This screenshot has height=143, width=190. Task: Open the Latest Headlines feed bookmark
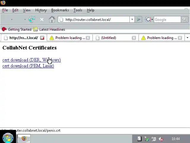click(49, 29)
